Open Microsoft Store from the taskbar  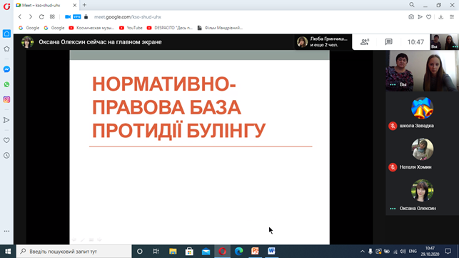click(189, 252)
